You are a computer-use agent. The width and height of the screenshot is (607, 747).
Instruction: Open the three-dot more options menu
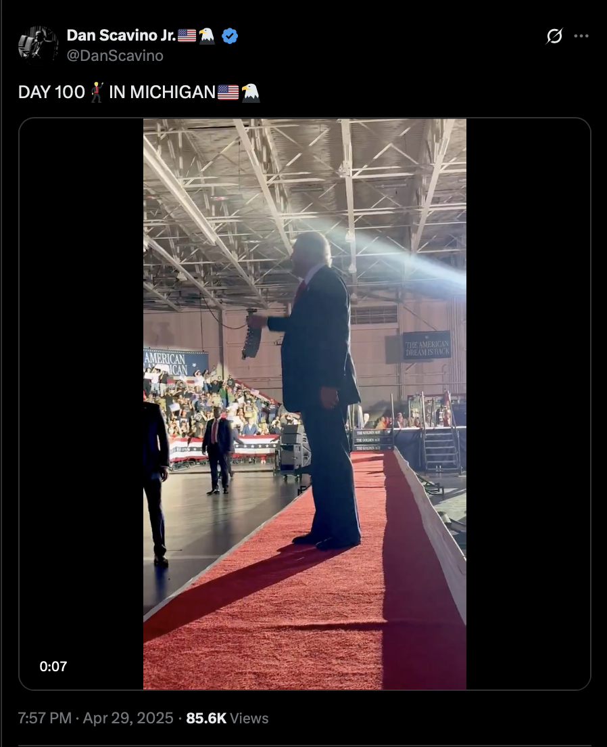coord(581,37)
